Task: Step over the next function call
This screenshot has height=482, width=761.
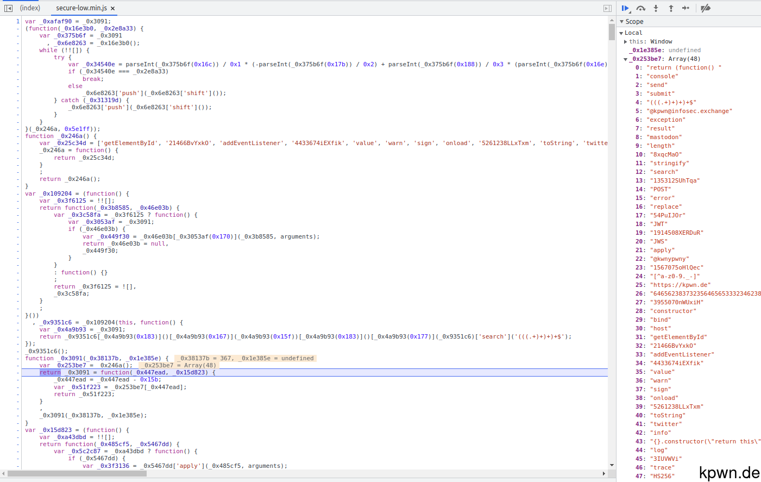Action: [641, 8]
